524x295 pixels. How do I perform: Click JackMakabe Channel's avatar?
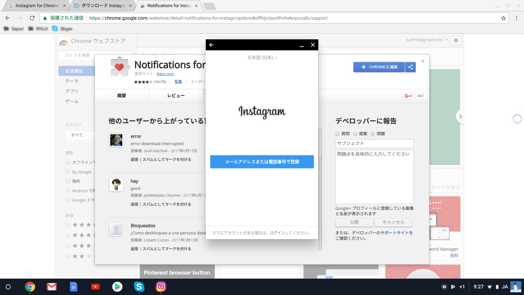click(x=116, y=184)
